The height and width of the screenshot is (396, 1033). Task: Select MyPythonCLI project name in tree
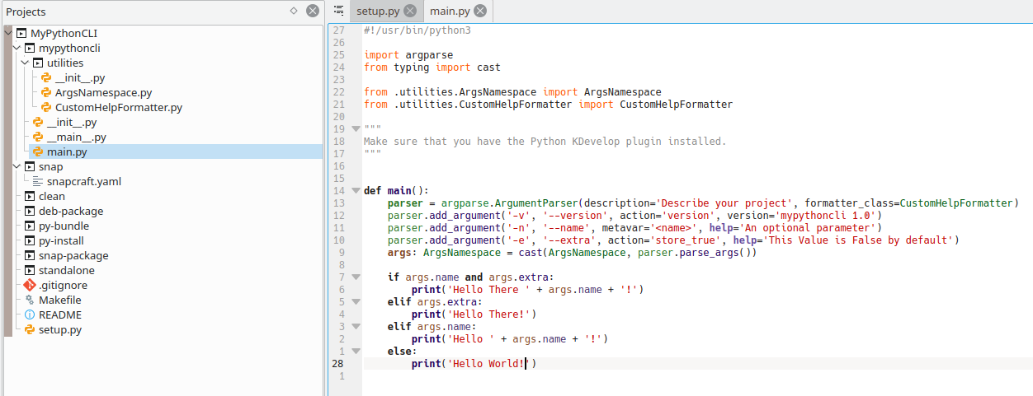coord(64,34)
